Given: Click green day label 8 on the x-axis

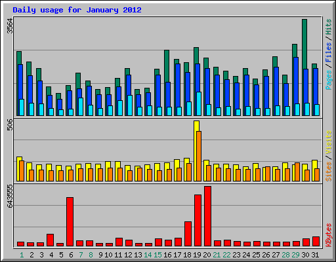Looking at the screenshot, I should pyautogui.click(x=91, y=255).
